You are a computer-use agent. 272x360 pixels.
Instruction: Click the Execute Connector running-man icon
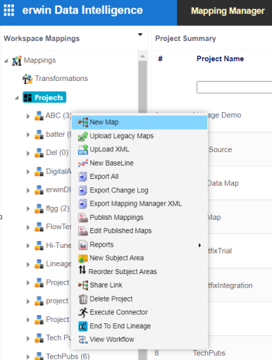point(83,312)
